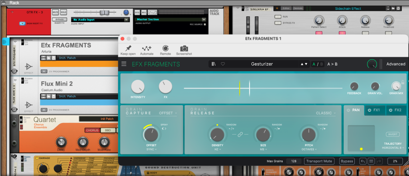Screen dimensions: 409x176
Task: Switch to the PAN tab
Action: (353, 110)
